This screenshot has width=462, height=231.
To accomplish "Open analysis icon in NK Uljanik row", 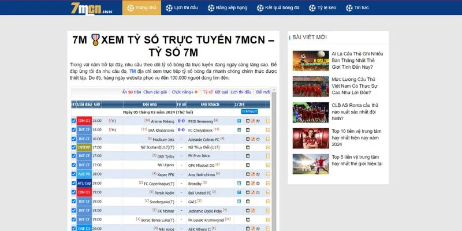I will pyautogui.click(x=248, y=165).
